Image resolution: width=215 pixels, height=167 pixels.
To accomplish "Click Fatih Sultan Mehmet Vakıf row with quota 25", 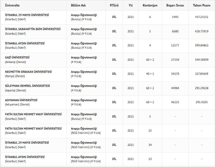I will (33, 128).
